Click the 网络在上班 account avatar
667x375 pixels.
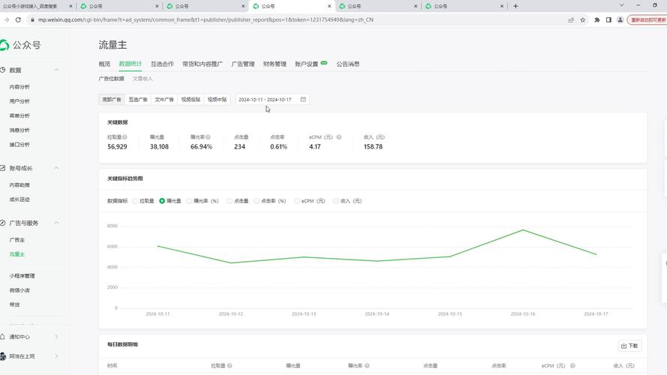pos(3,356)
